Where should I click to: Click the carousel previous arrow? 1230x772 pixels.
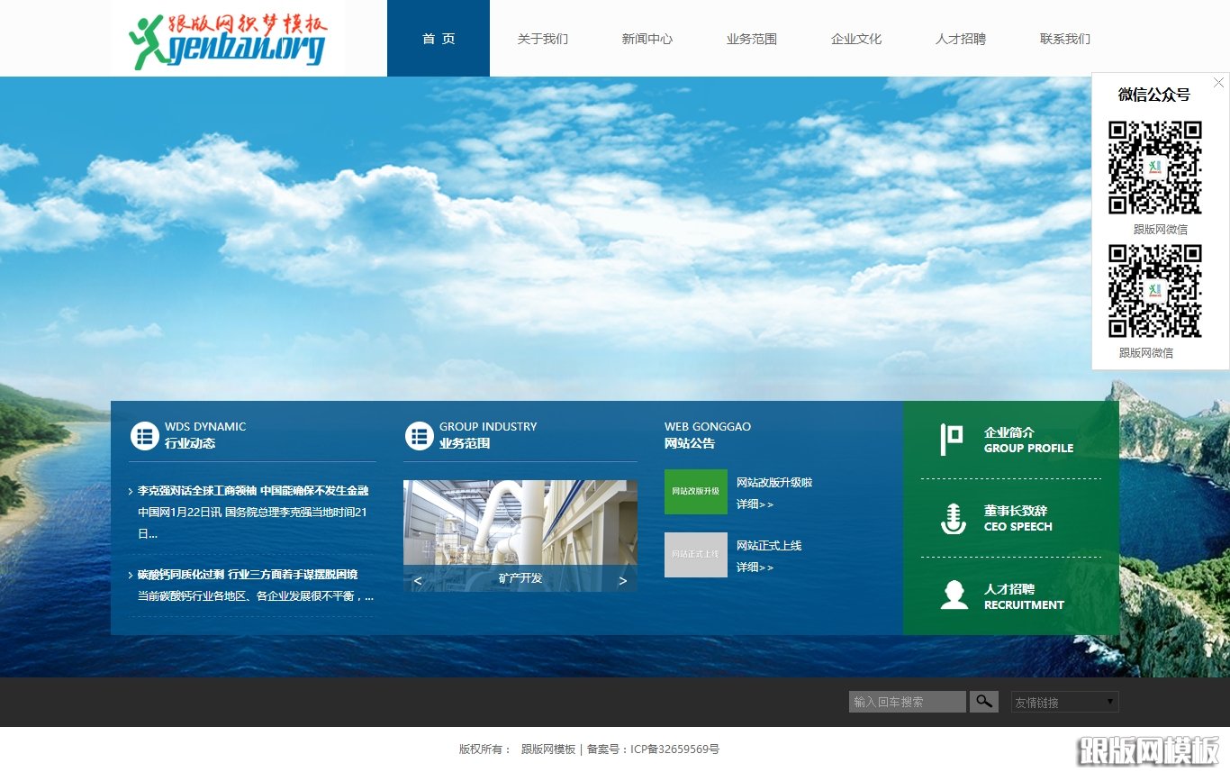pos(417,581)
